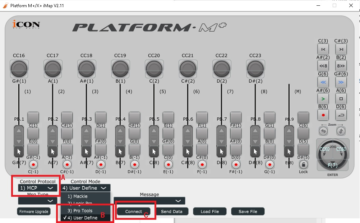Click channel 2 button C#(1)
360x223 pixels.
(67, 118)
